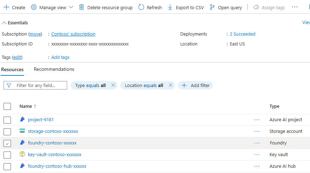This screenshot has width=310, height=173.
Task: Remove the Type equals all filter
Action: [x=113, y=85]
